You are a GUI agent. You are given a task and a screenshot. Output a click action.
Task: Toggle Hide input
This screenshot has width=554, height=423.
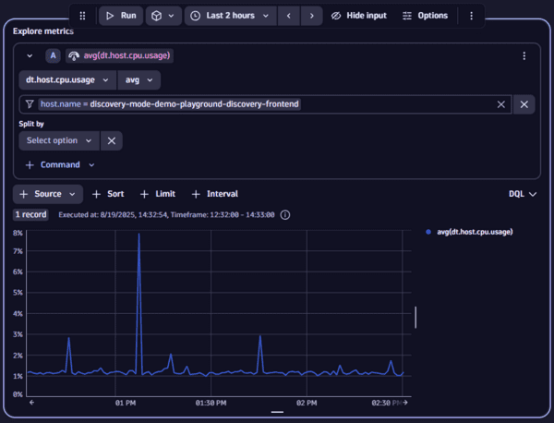(359, 16)
